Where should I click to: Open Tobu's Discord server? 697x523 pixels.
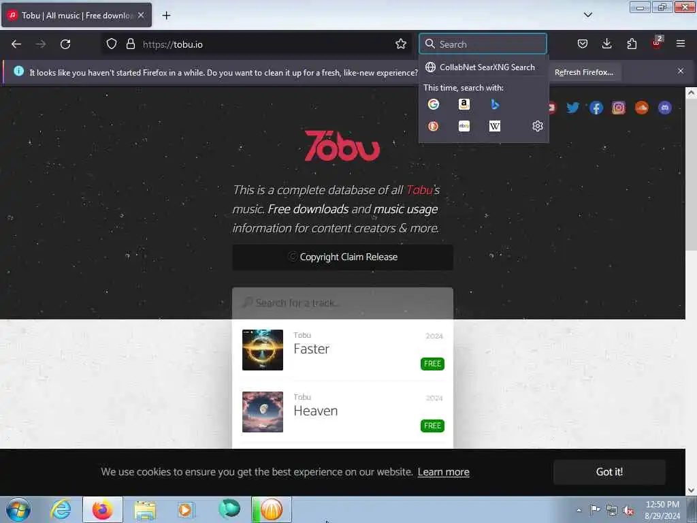(x=664, y=108)
